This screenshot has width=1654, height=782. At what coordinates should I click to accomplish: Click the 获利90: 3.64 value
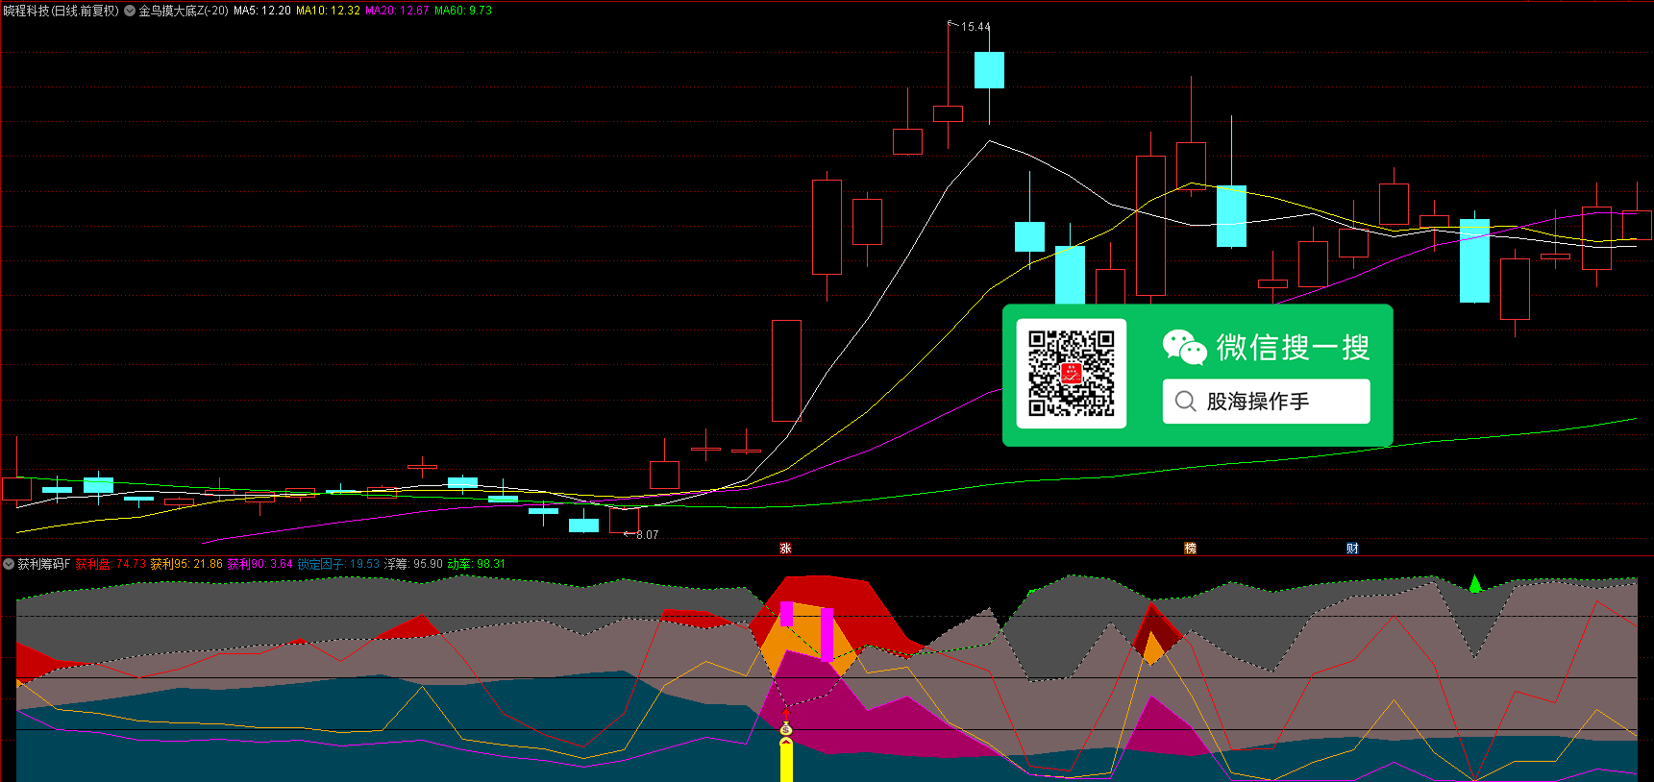point(259,564)
